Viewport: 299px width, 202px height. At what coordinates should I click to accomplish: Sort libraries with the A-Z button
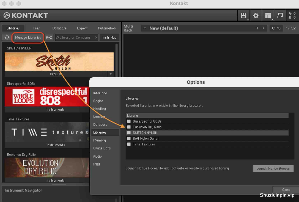coord(49,37)
